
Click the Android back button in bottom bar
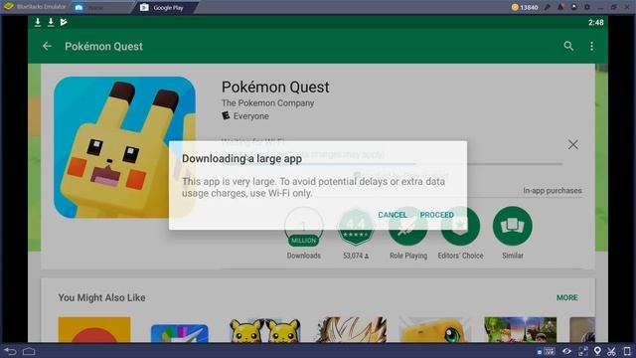pos(10,351)
